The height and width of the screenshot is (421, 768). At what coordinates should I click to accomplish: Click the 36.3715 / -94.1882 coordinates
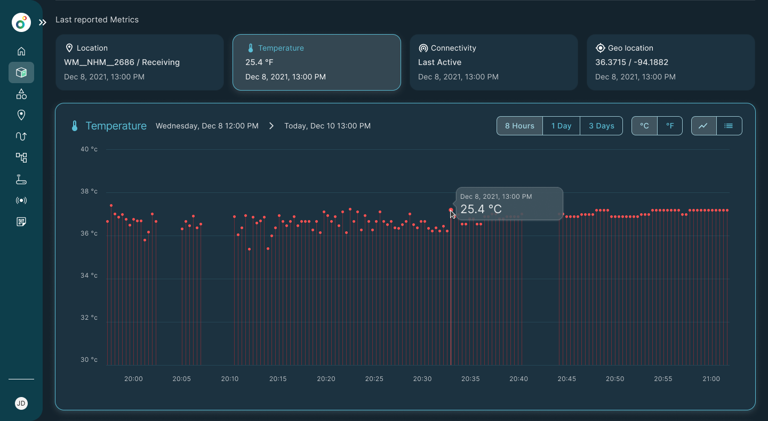631,62
